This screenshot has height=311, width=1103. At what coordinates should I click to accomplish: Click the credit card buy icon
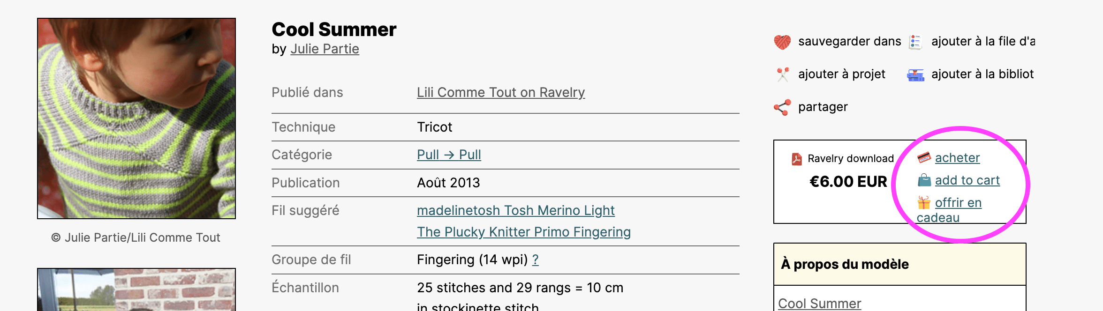(924, 158)
